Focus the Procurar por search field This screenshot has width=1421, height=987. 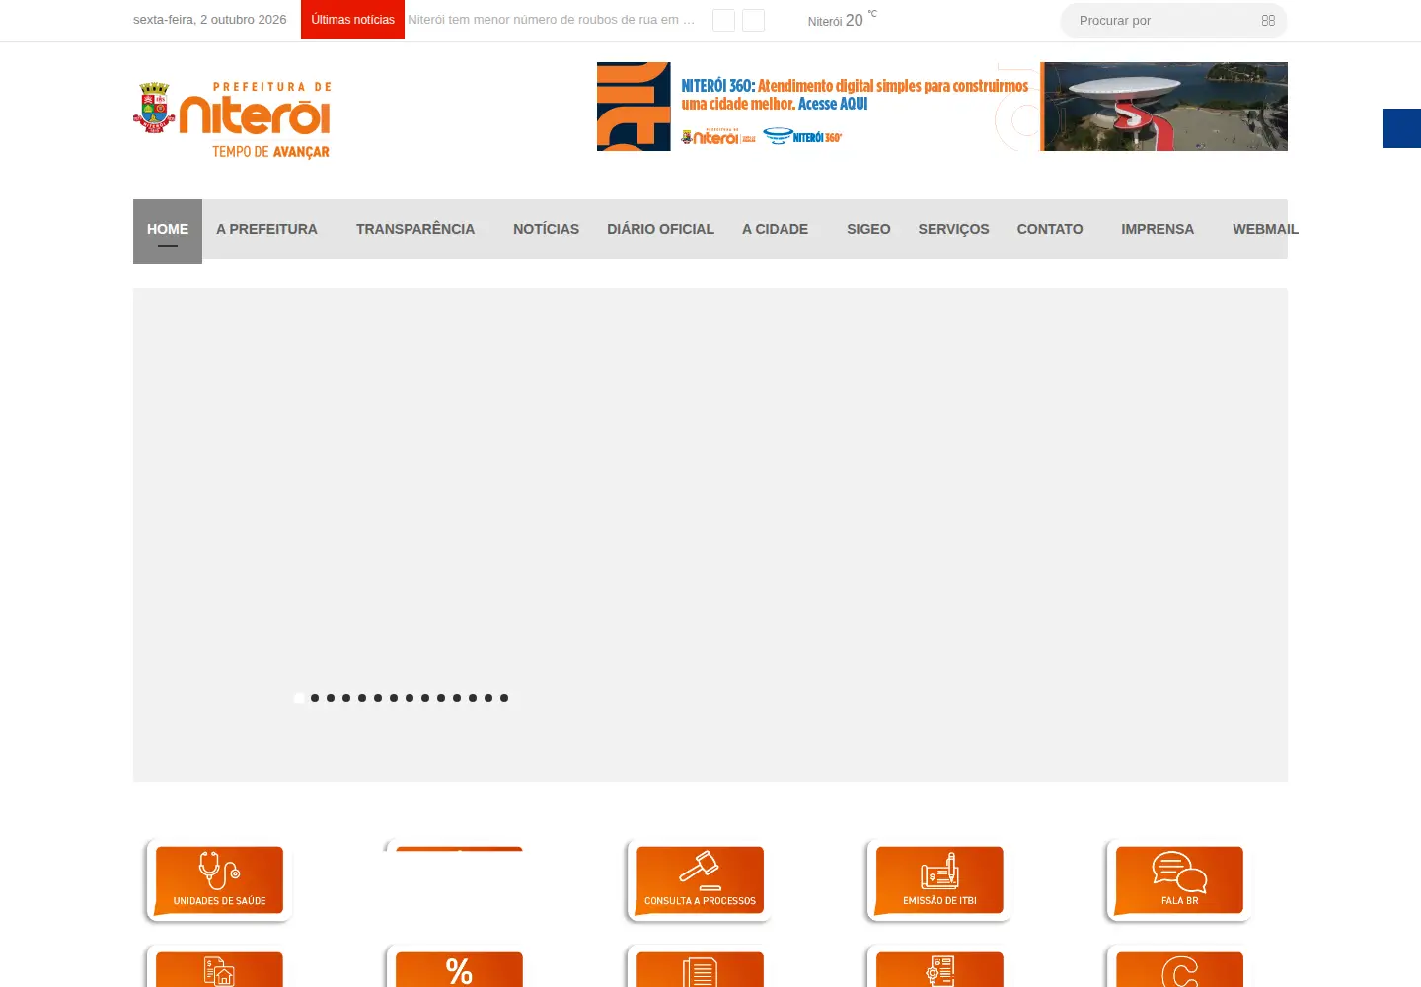1173,21
